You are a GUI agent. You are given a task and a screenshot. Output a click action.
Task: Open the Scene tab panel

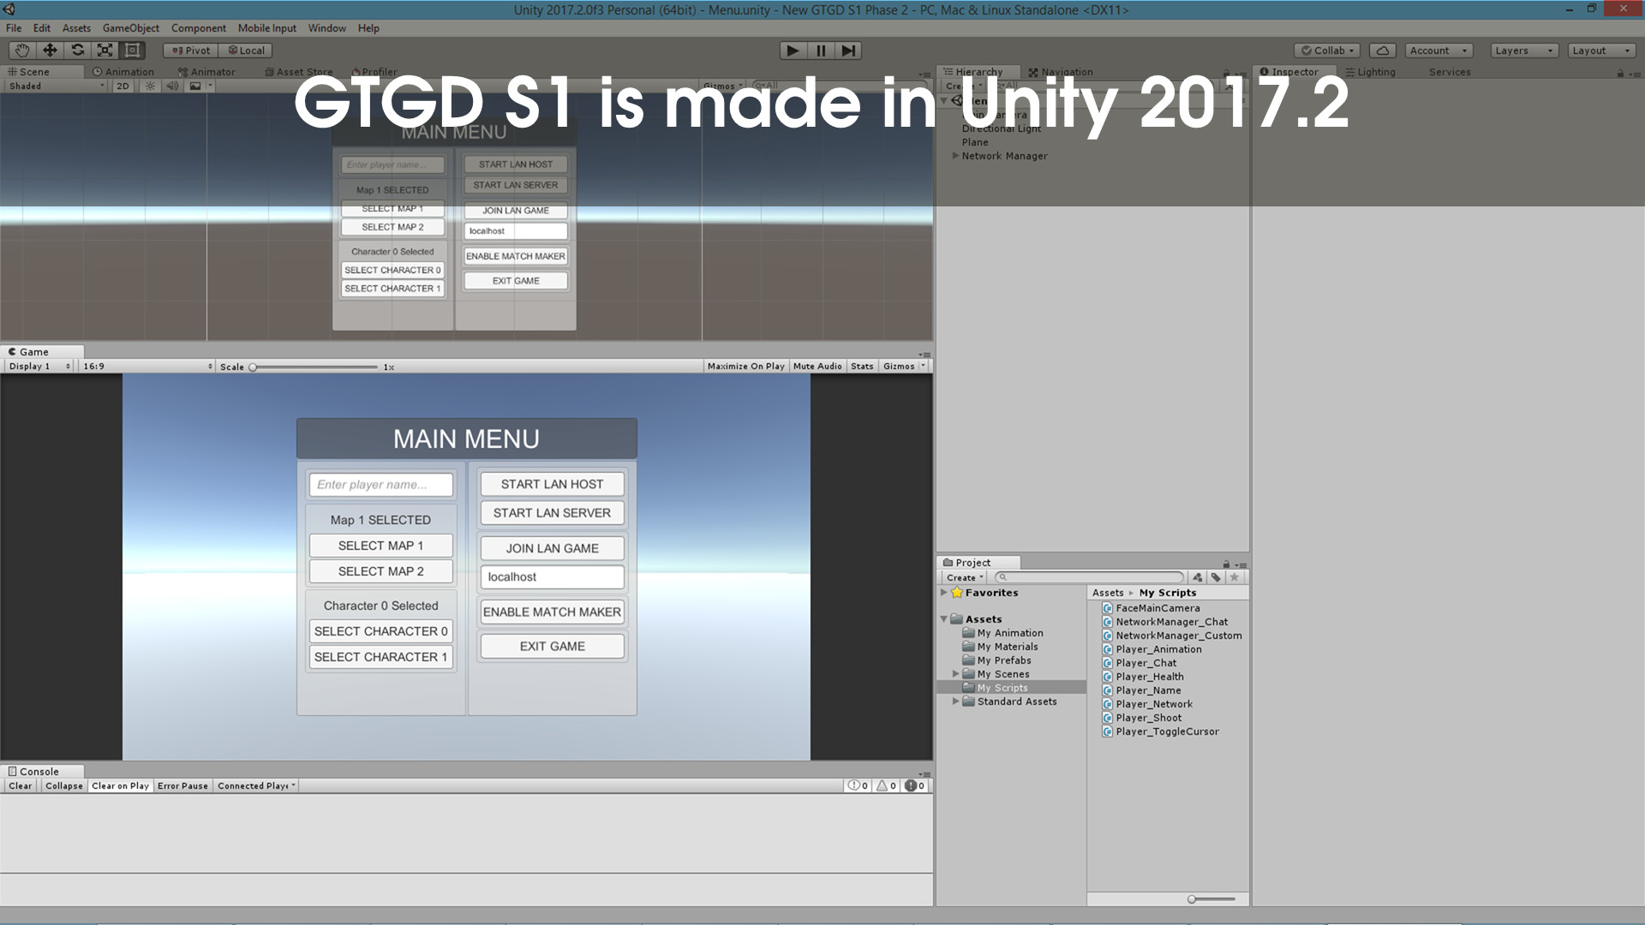(x=32, y=71)
